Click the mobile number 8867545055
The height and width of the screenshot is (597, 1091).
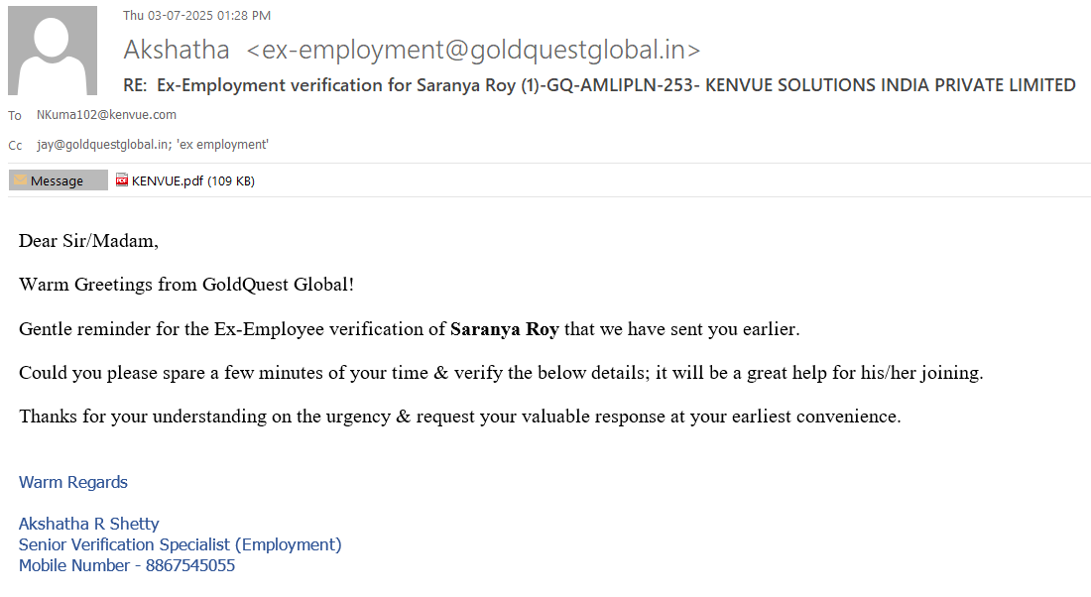coord(190,566)
